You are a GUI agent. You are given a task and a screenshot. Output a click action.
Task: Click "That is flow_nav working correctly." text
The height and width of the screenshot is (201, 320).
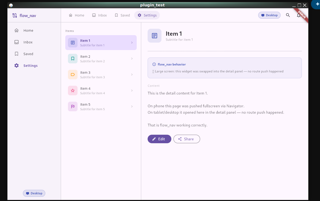tap(177, 125)
